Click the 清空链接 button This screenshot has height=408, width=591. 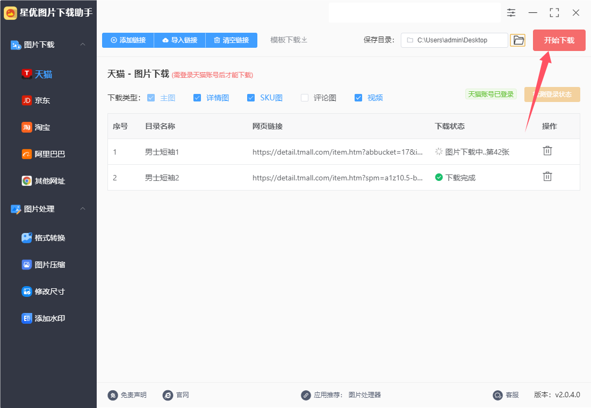tap(232, 40)
